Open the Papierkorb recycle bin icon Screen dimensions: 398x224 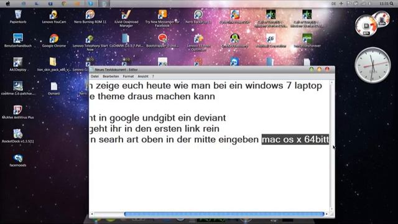(18, 17)
